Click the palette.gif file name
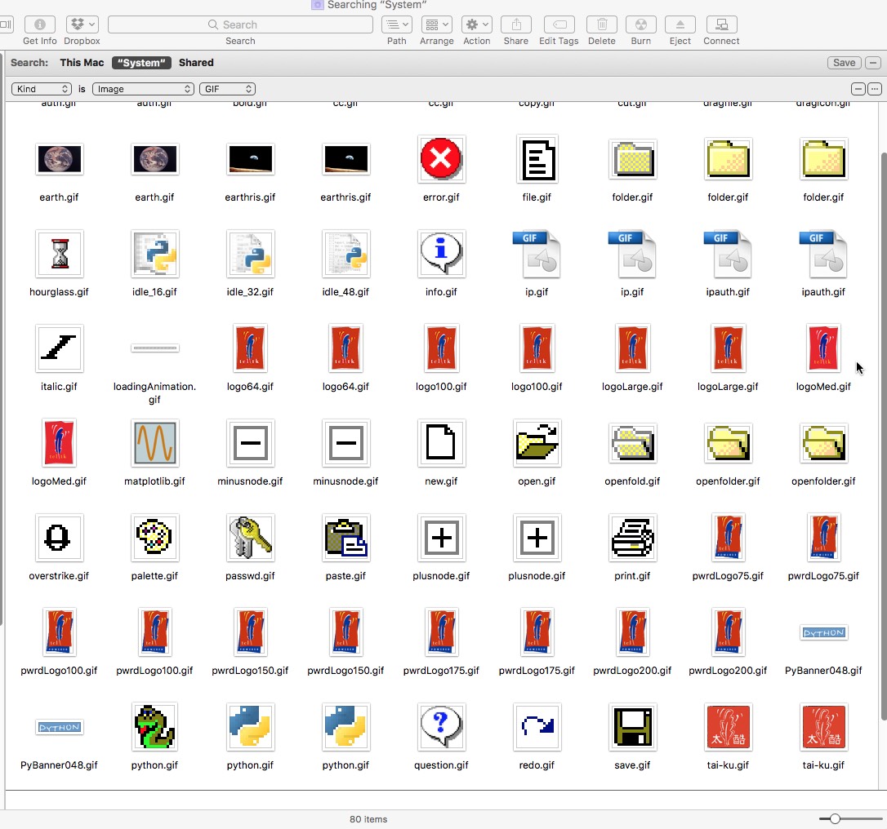The image size is (887, 829). 154,576
